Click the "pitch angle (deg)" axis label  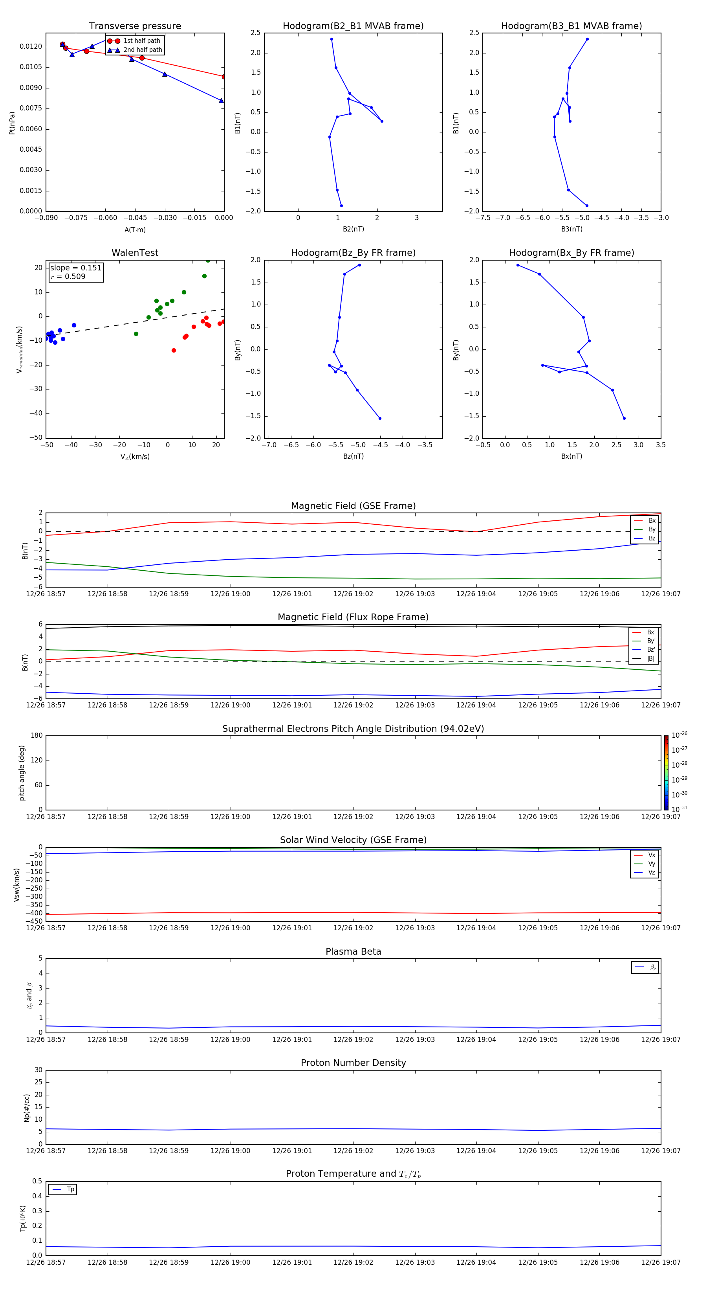[22, 773]
